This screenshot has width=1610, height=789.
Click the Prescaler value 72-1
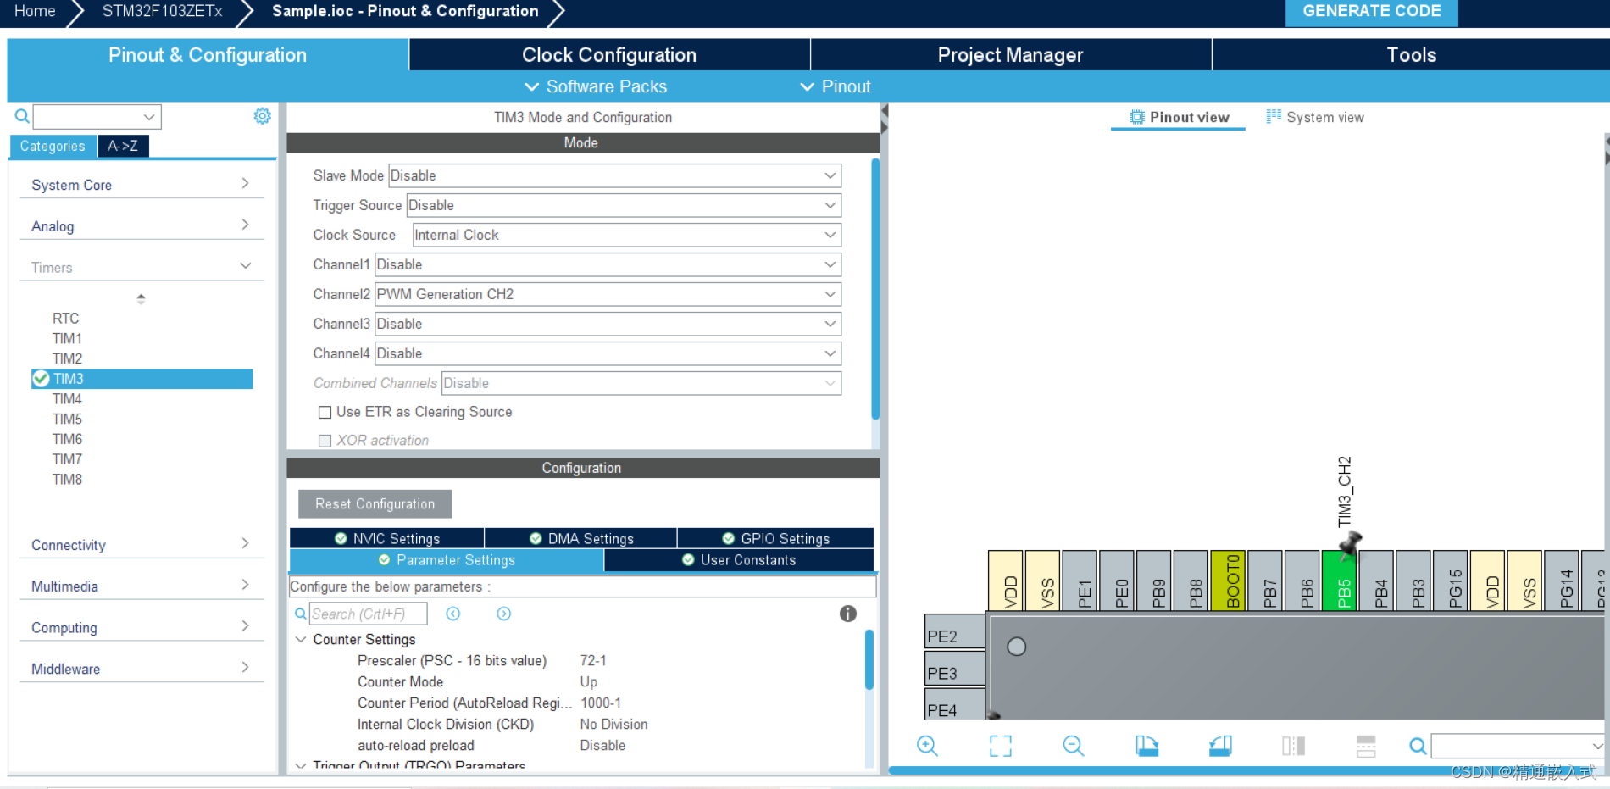pos(593,661)
